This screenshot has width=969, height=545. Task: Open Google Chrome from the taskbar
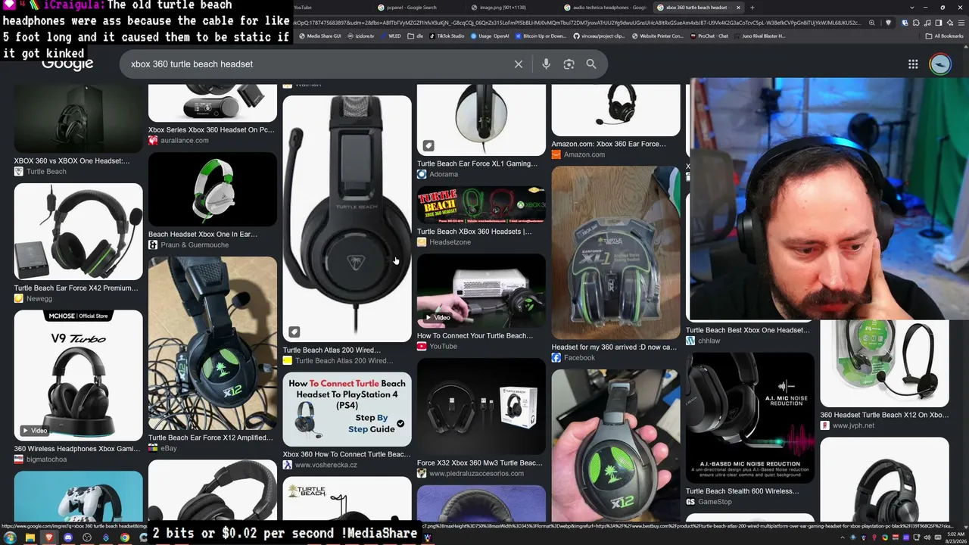(x=125, y=537)
